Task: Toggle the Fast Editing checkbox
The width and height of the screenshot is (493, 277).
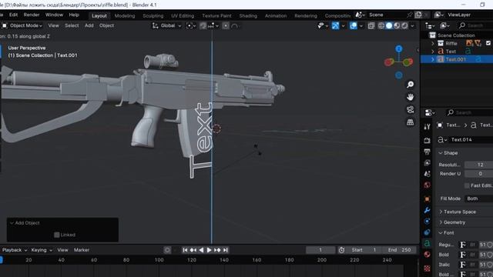Action: coord(467,185)
